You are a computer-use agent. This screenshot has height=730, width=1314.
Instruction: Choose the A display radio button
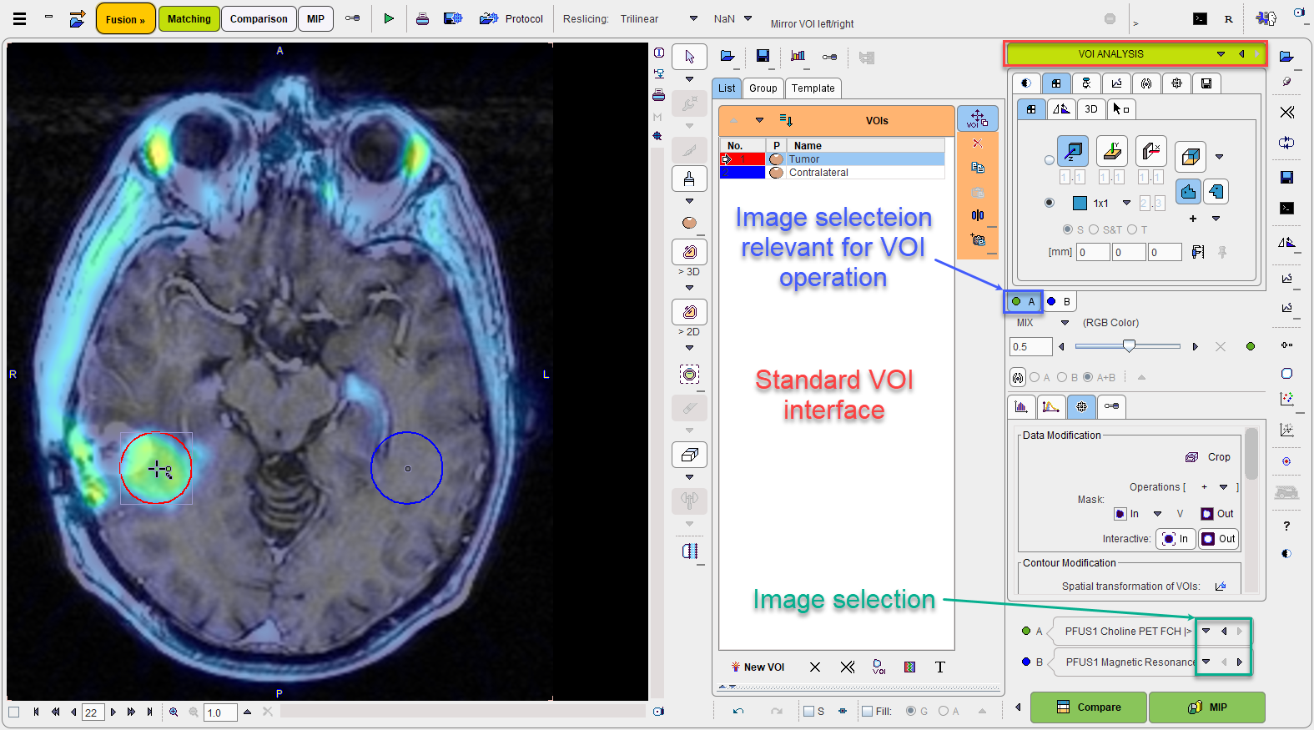1035,378
